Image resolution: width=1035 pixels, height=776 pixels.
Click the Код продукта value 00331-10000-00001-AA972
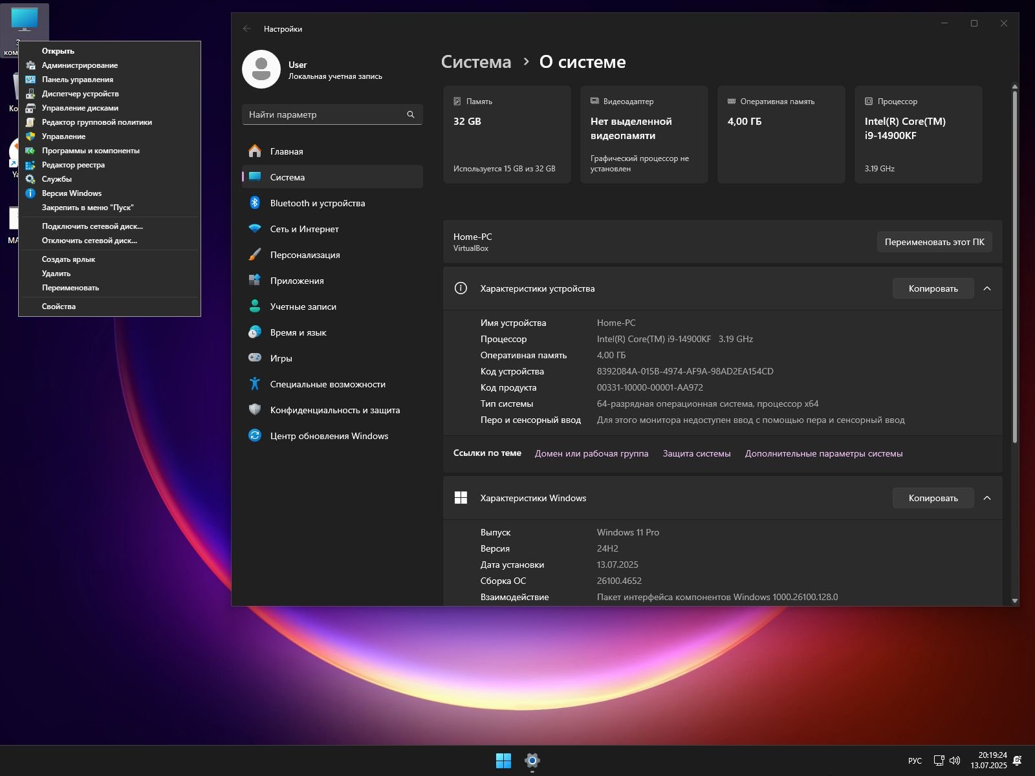click(x=649, y=387)
